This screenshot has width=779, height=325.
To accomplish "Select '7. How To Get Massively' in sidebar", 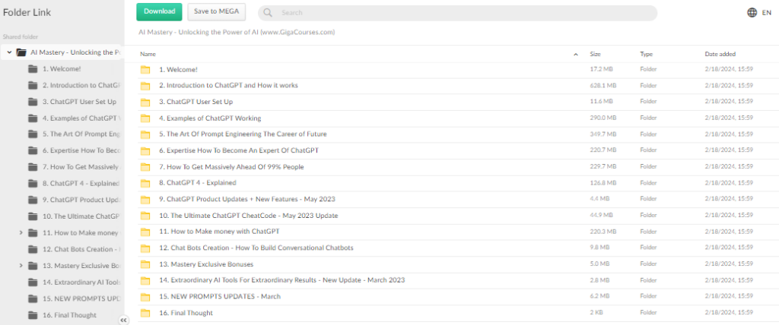I will click(80, 167).
